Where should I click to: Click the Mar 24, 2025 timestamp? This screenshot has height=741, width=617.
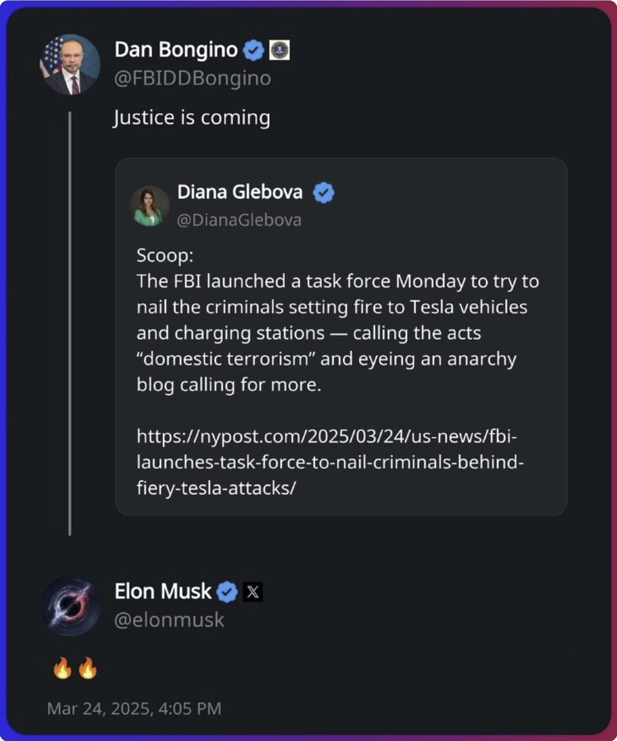[134, 709]
